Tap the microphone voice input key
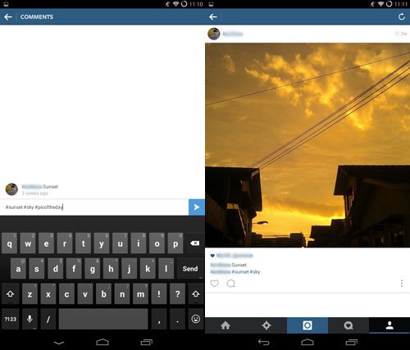Screen dimensions: 410x350 coord(30,319)
